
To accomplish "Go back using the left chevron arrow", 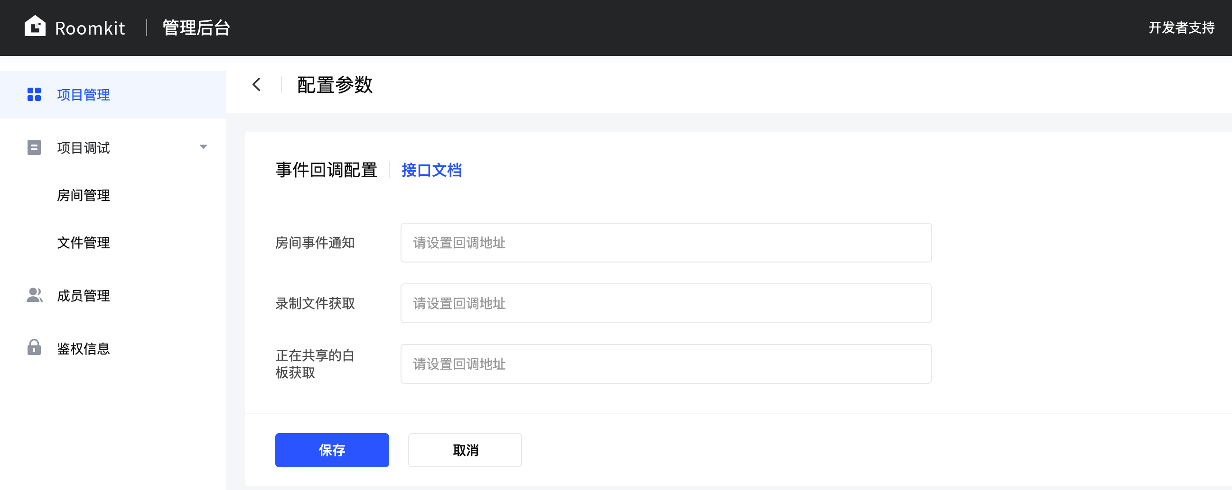I will pos(257,85).
